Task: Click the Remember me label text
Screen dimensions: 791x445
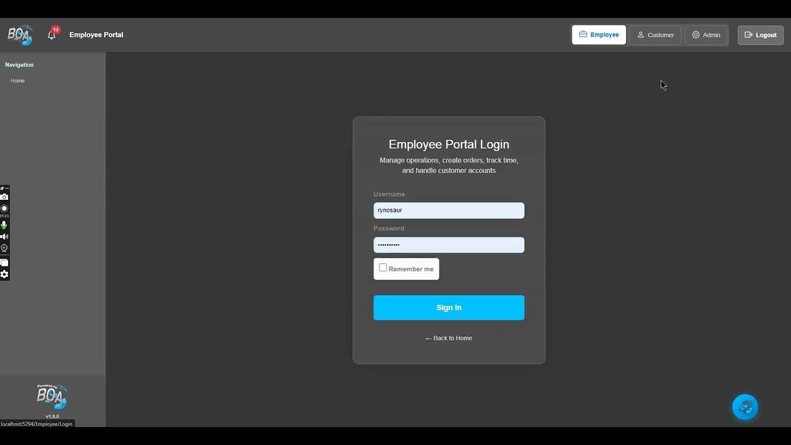Action: click(x=411, y=269)
